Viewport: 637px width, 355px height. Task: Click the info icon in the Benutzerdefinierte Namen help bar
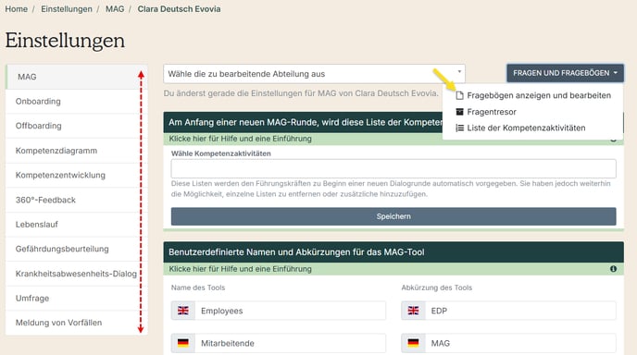[x=613, y=269]
